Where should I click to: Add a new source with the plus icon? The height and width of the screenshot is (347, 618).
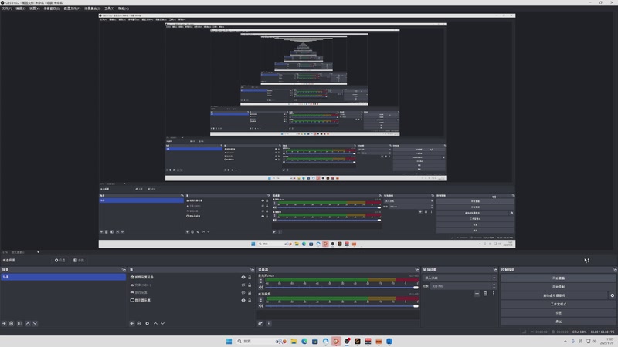click(x=131, y=323)
